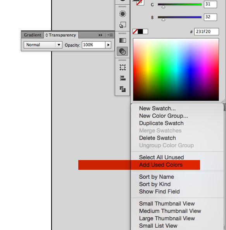
Task: Switch to Medium Thumbnail View
Action: click(170, 211)
